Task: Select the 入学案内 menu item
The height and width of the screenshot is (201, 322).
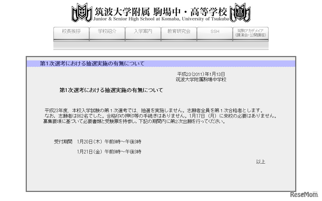Action: 143,32
